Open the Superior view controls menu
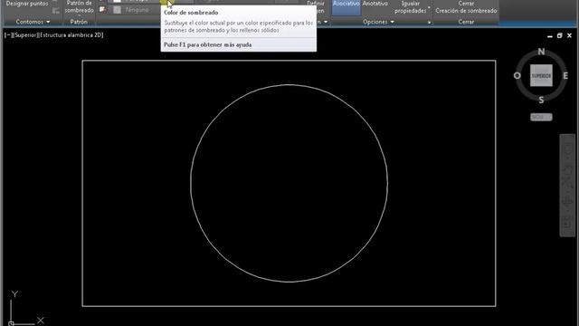This screenshot has height=326, width=579. click(25, 35)
